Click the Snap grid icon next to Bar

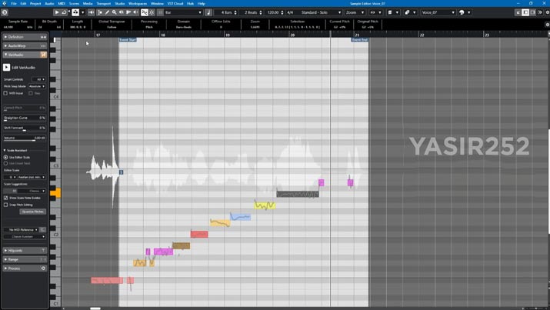(x=161, y=12)
